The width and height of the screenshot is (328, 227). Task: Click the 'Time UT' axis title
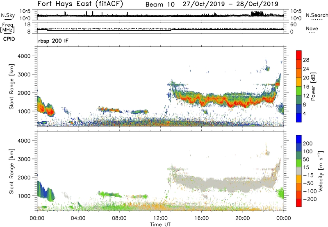click(160, 225)
